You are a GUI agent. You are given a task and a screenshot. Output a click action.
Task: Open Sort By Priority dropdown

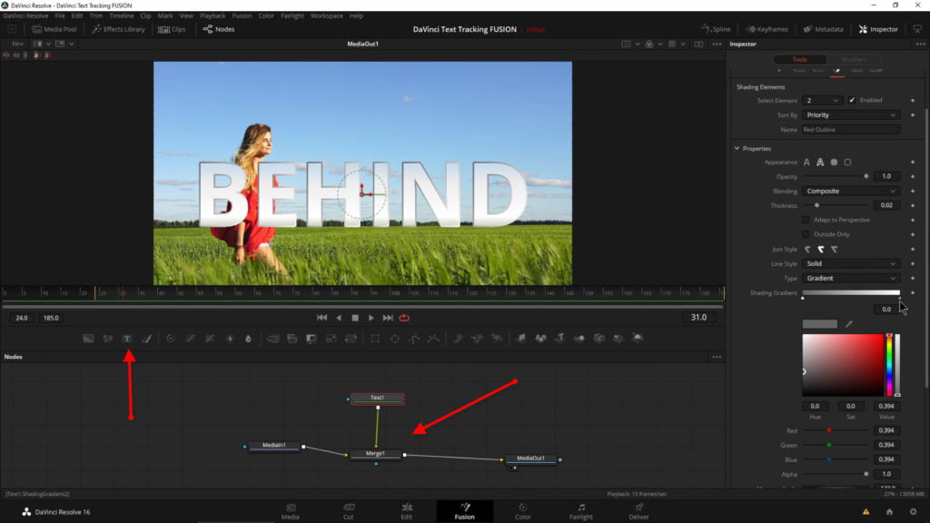850,115
